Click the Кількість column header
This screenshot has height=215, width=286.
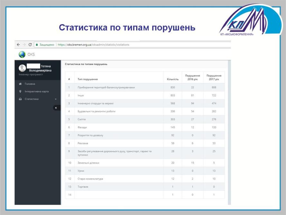[172, 79]
